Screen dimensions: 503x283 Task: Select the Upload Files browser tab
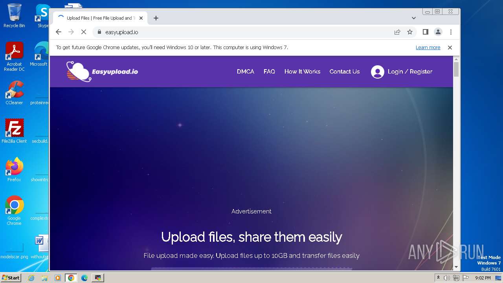[100, 18]
